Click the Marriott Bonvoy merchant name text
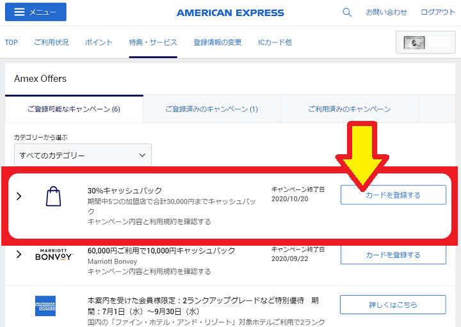 (x=112, y=262)
